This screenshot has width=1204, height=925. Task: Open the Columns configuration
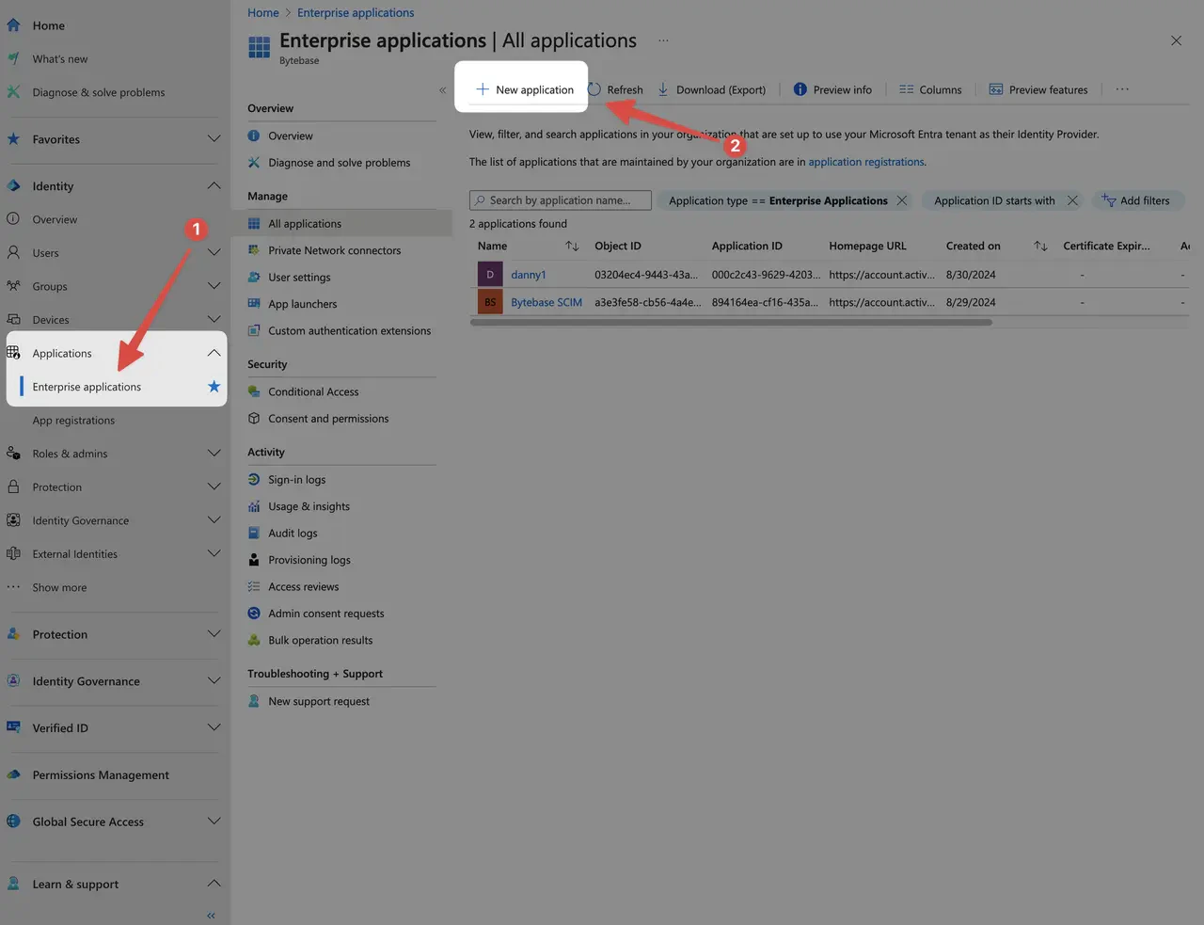point(930,89)
